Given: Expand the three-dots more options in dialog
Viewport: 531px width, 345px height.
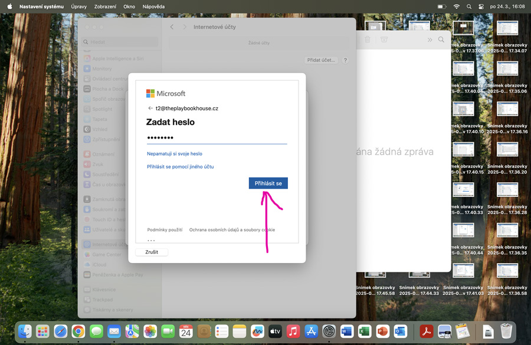Looking at the screenshot, I should tap(151, 240).
